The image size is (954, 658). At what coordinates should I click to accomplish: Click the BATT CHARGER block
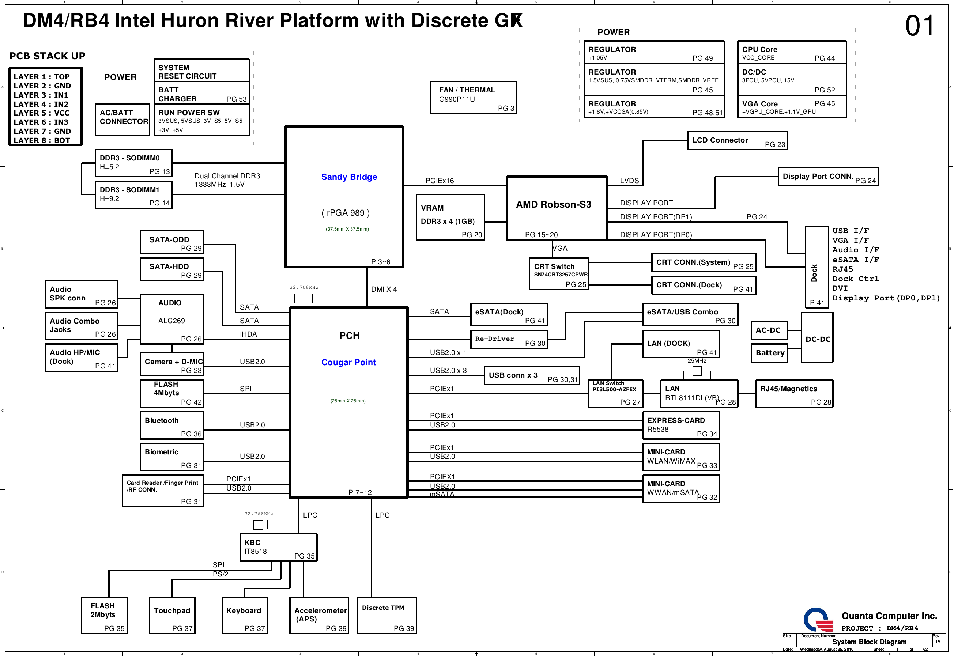(x=201, y=93)
